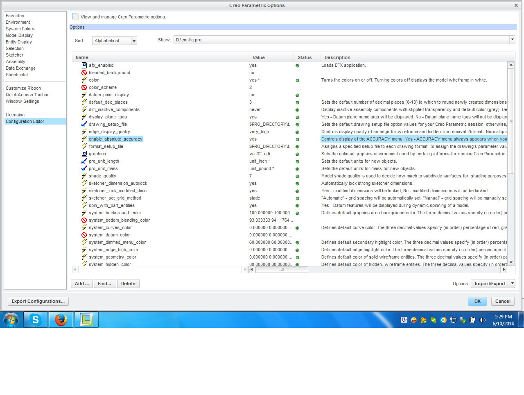Click the Export Configurations... button
Screen dimensions: 524x395
tap(38, 301)
